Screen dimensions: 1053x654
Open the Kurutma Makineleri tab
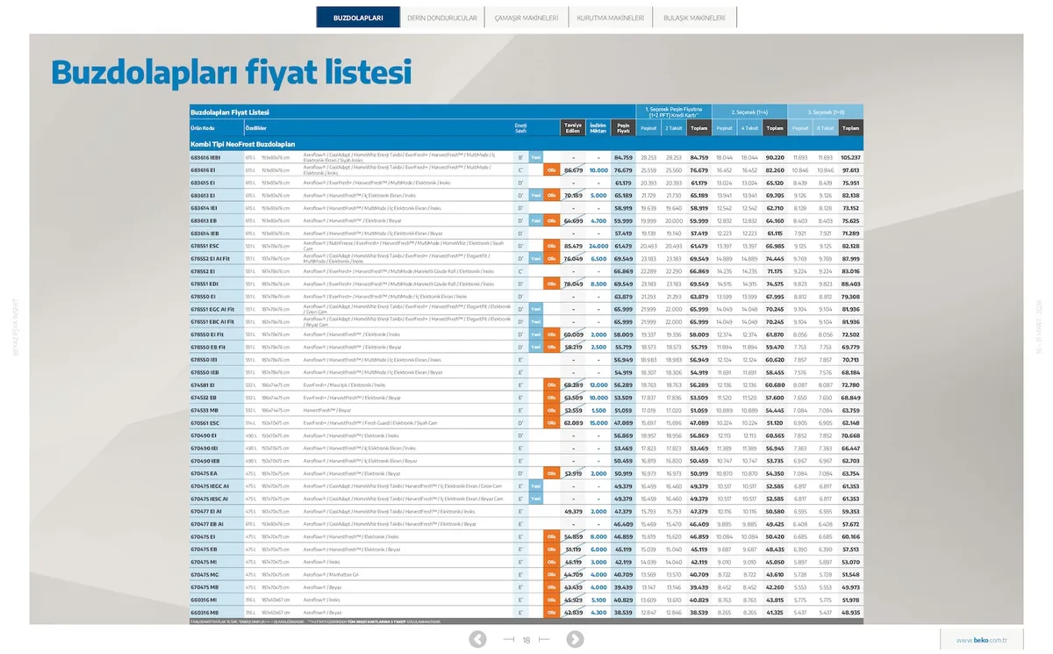point(611,18)
